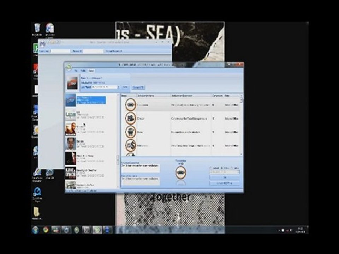Select the Kane & Lynch game thumbnail
This screenshot has height=254, width=339.
coord(71,173)
